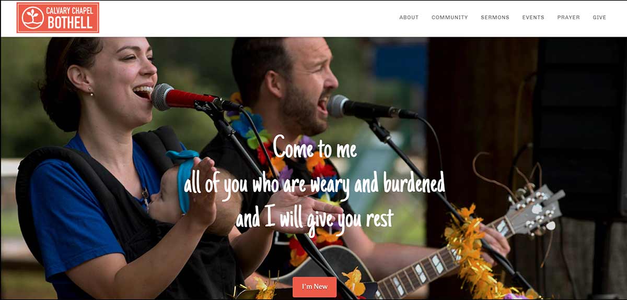
Task: Open the Prayer page link
Action: coord(568,17)
